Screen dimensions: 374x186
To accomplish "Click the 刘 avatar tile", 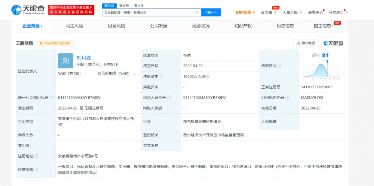I will 65,61.
